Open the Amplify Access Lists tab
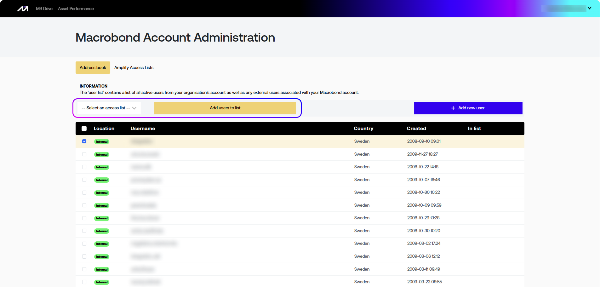 tap(134, 68)
